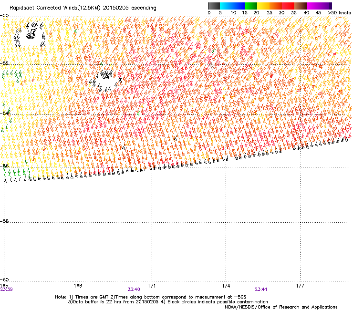
Task: Click the 177 longitude axis label
Action: (x=300, y=286)
